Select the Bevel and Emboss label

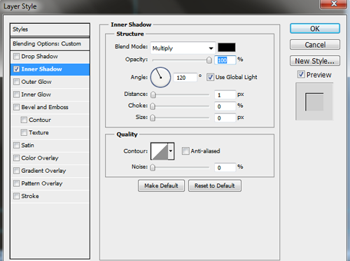coord(45,107)
